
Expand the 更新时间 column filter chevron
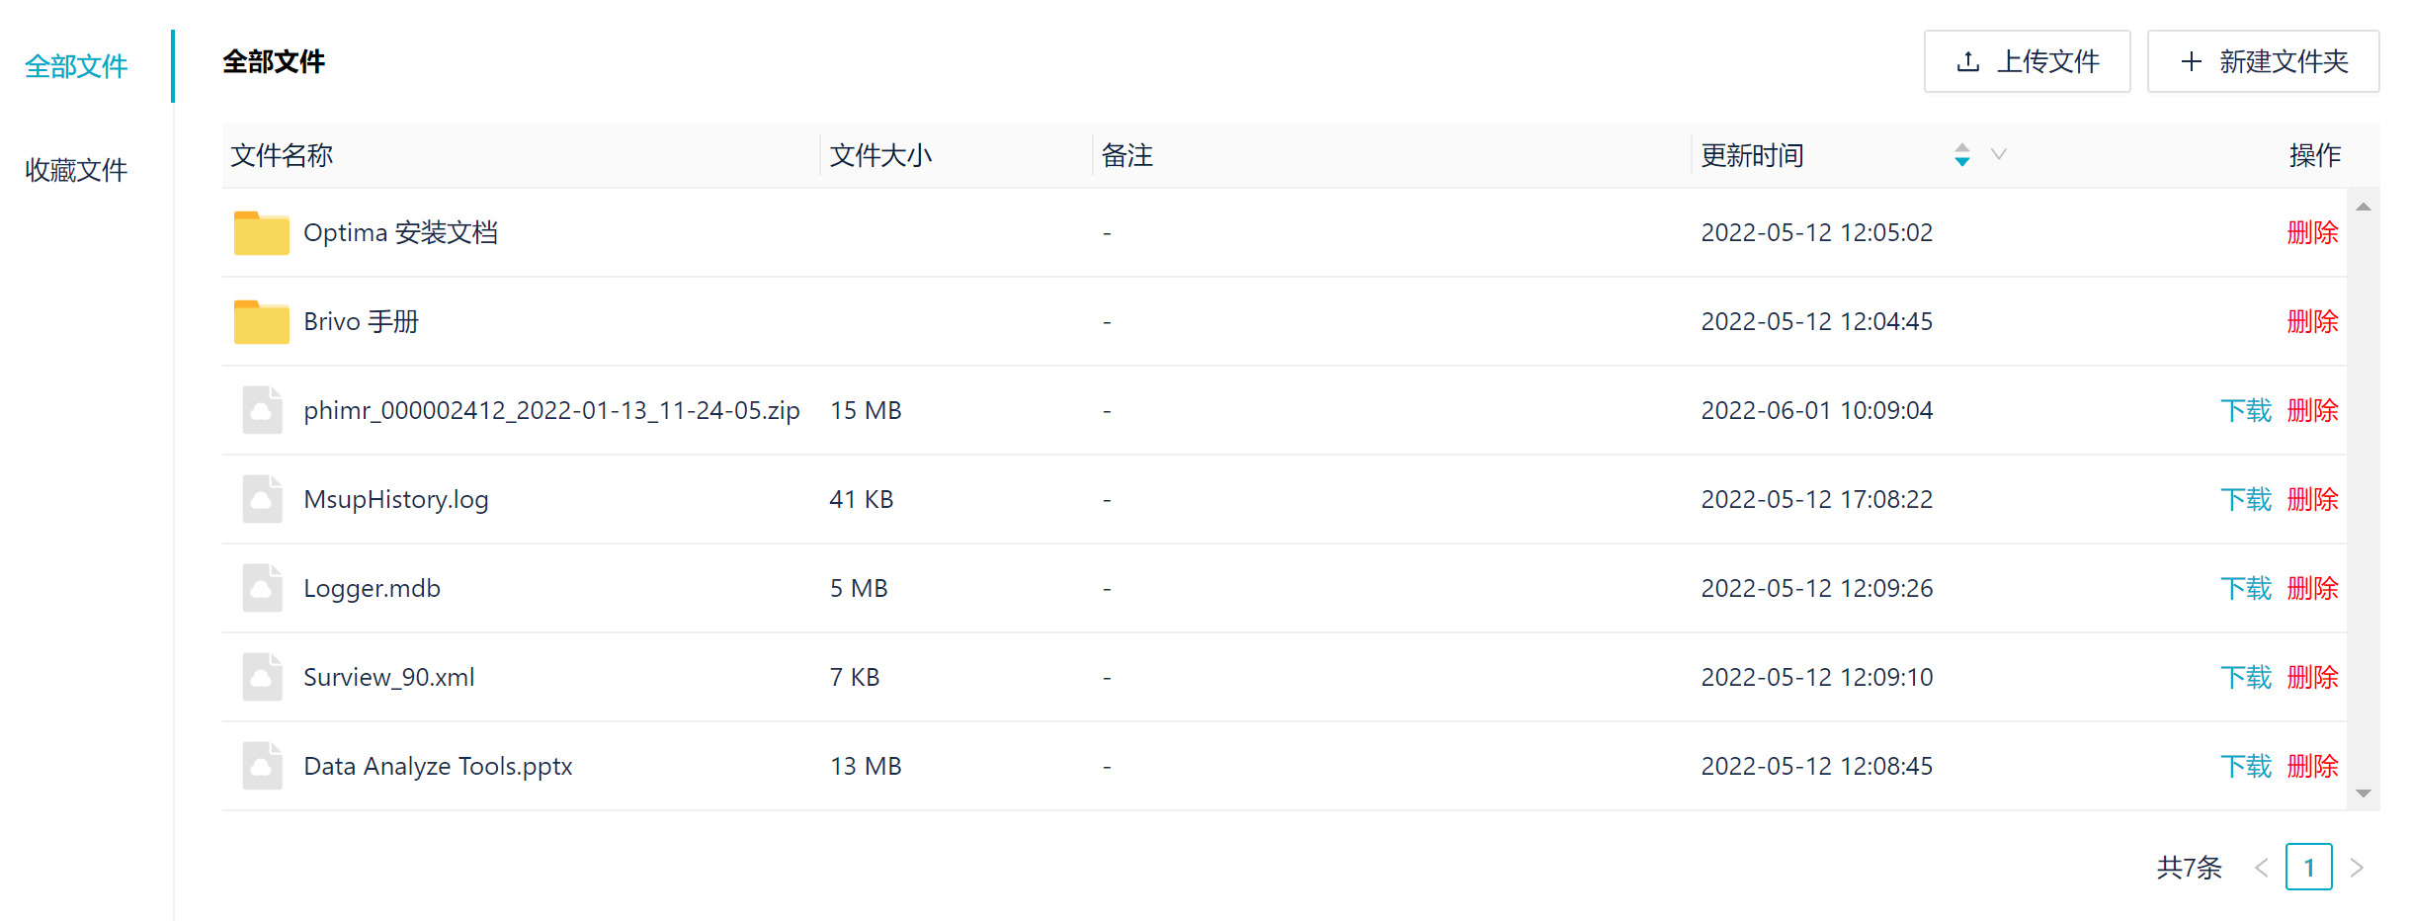(1998, 154)
